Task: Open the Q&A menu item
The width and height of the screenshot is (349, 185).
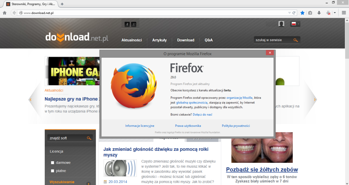Action: [208, 40]
